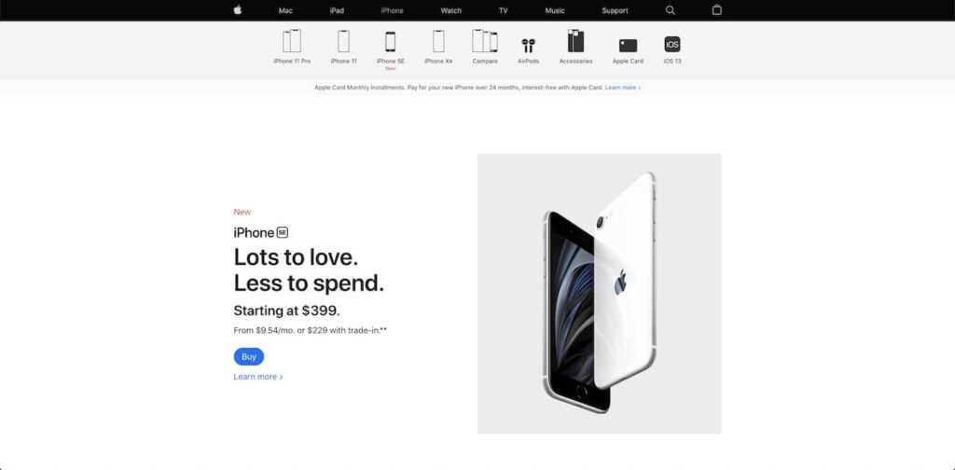
Task: Go to the iPad menu item
Action: coord(337,10)
